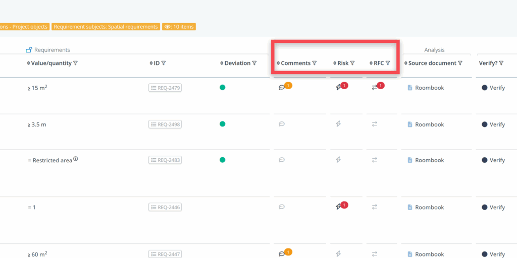
Task: Toggle the Verify radio for REQ-2446
Action: (x=485, y=207)
